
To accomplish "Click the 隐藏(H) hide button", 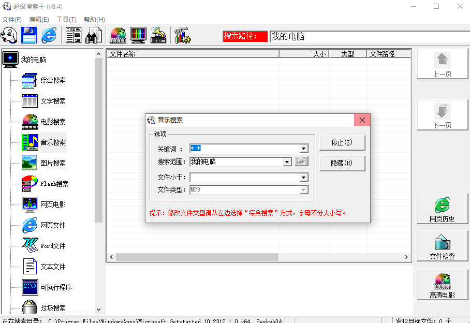I will (342, 163).
